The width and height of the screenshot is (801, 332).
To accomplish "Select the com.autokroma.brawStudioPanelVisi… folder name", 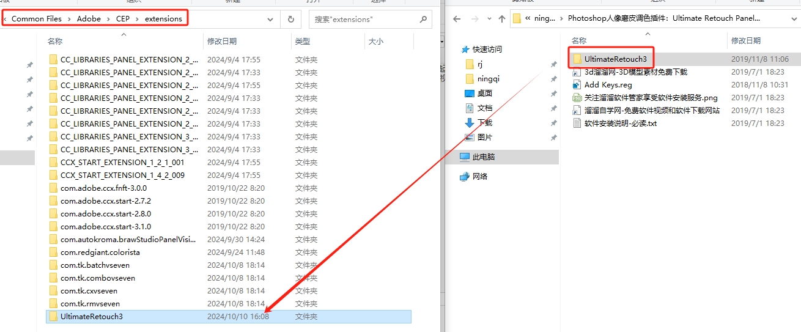I will click(x=128, y=239).
